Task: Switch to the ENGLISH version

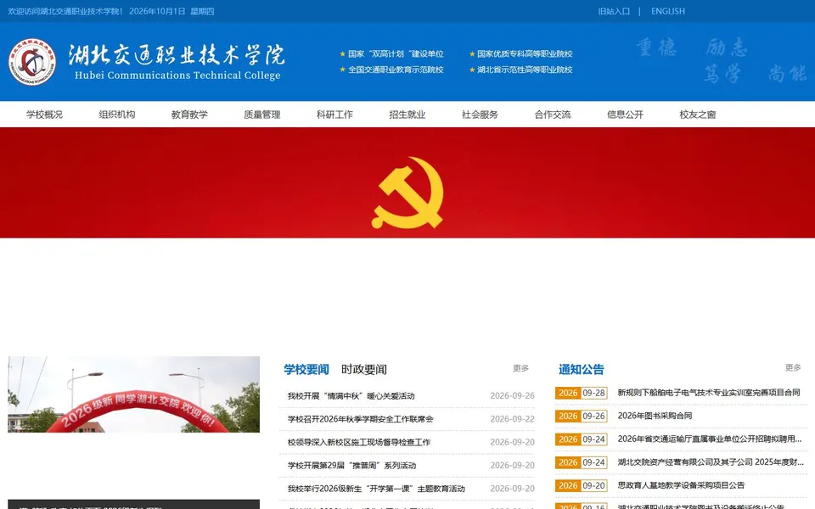Action: [x=668, y=11]
